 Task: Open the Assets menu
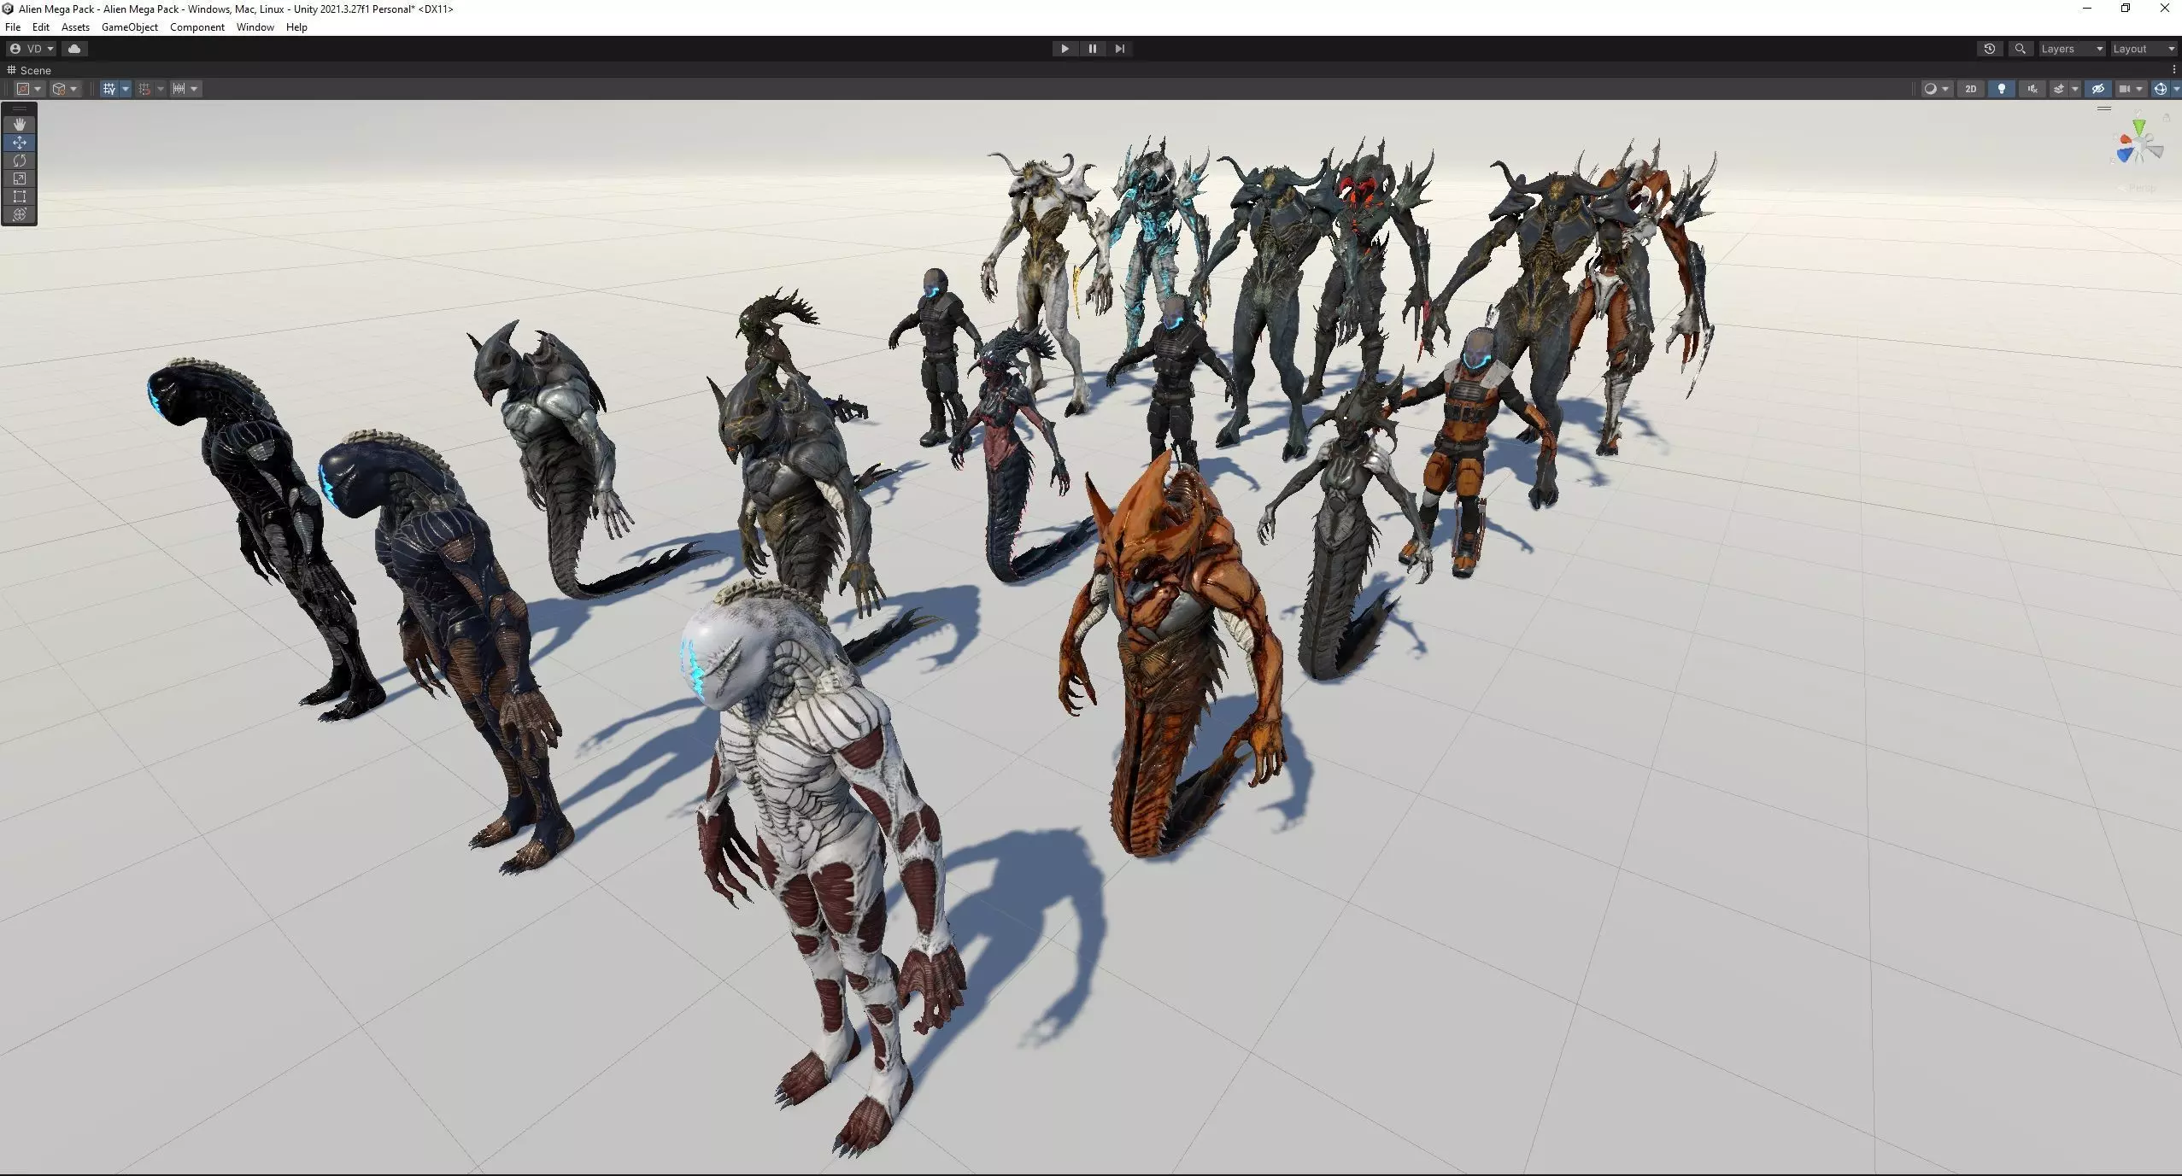pos(75,27)
